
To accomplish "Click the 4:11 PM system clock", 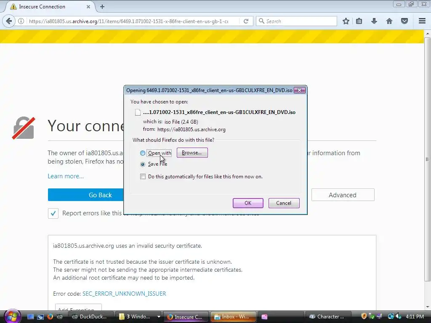I will [415, 316].
